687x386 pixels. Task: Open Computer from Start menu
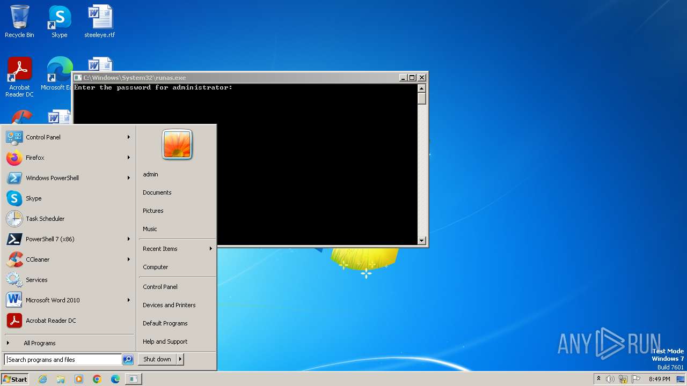(177, 267)
